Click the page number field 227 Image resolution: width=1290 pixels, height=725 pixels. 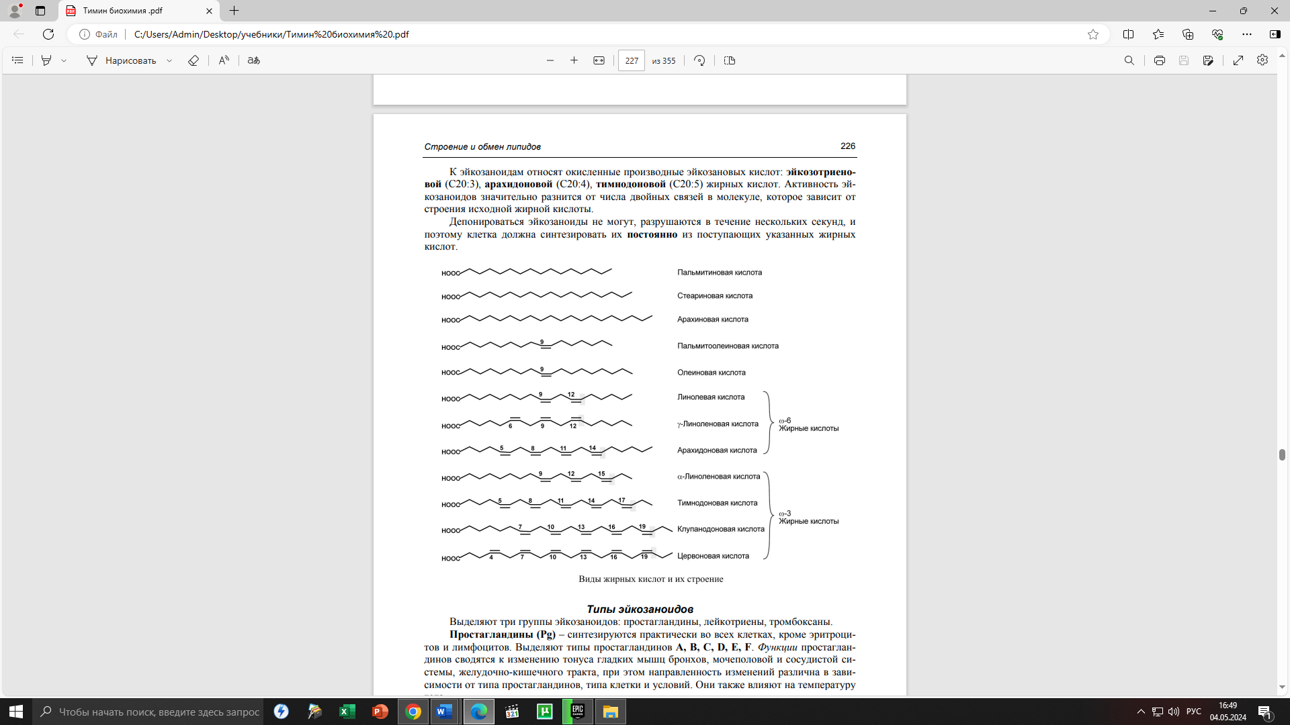pos(632,60)
